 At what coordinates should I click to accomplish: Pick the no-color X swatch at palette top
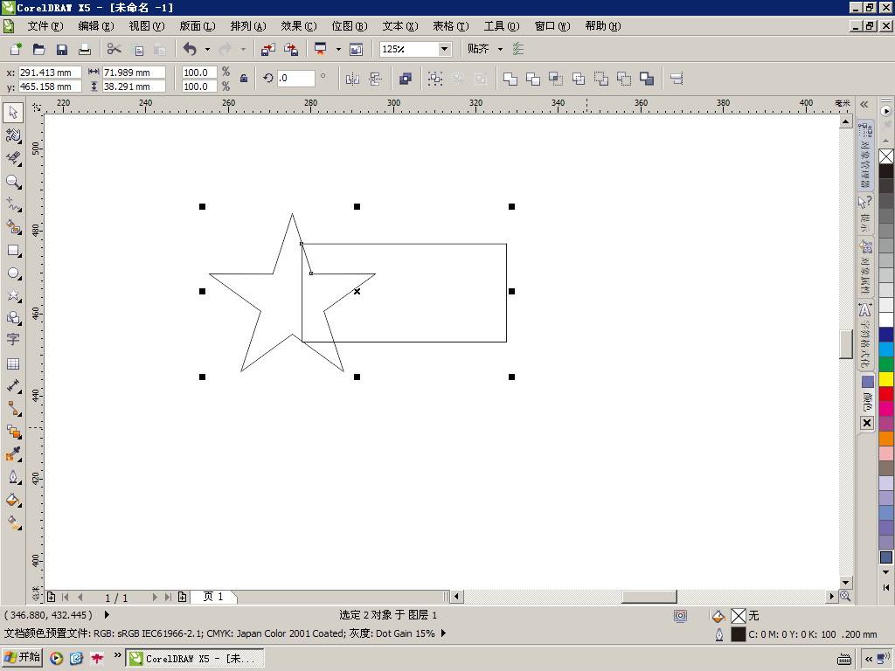click(x=886, y=156)
